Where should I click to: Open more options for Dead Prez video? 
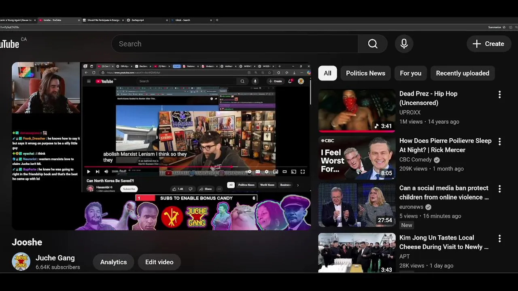point(499,95)
